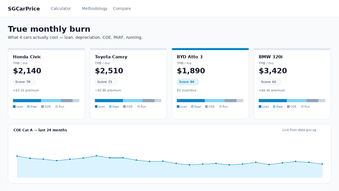The width and height of the screenshot is (339, 191).
Task: Click BYD Atto 3 Loan bar segment
Action: [x=191, y=101]
